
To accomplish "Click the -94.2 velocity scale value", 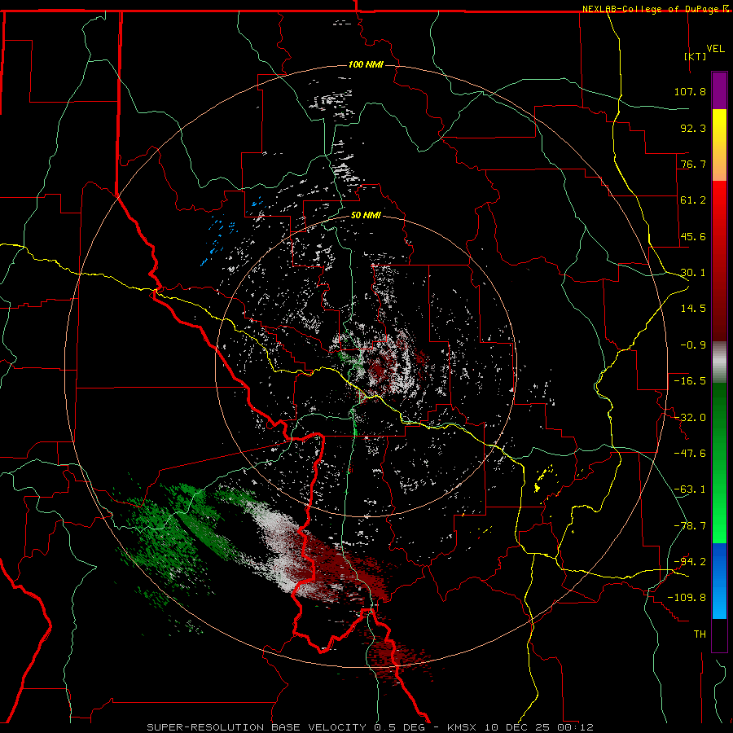I will (690, 562).
